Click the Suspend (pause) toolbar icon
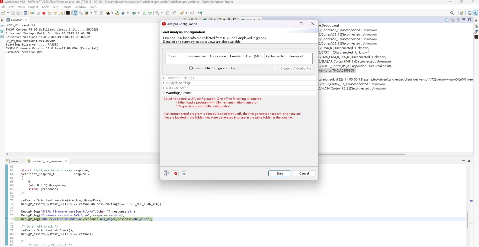Image resolution: width=479 pixels, height=247 pixels. [38, 13]
